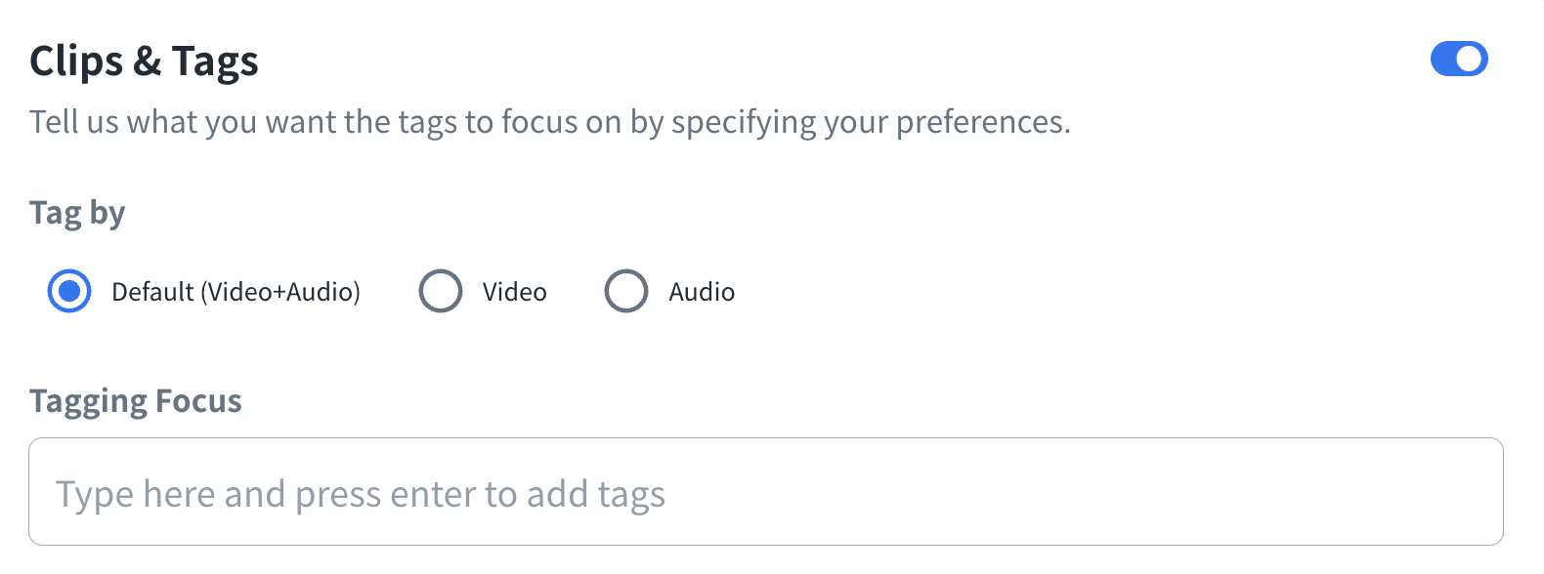Click the "Default (Video+Audio)" option label
This screenshot has height=574, width=1544.
(x=236, y=292)
